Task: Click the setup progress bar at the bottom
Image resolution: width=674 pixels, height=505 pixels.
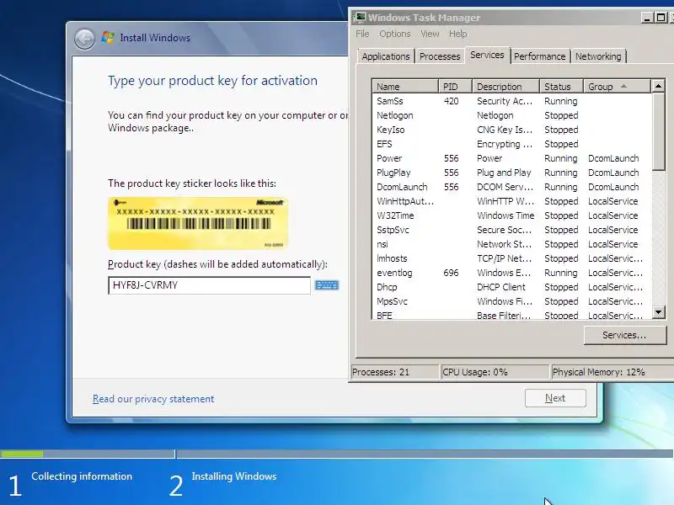Action: coord(336,454)
